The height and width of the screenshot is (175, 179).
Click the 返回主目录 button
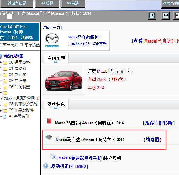17,4
